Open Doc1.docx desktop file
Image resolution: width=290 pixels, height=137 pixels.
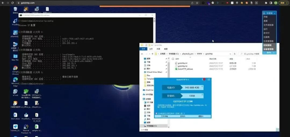click(x=15, y=116)
